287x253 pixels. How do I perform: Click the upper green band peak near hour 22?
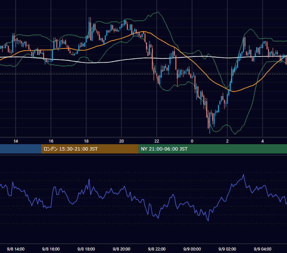coord(158,12)
